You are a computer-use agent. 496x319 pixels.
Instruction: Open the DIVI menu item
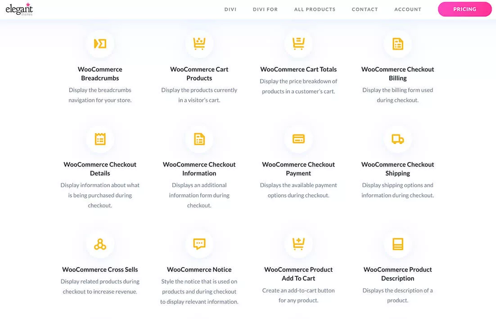coord(230,9)
